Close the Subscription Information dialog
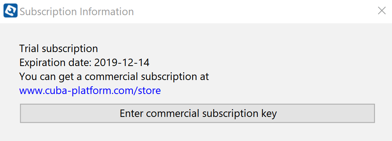The width and height of the screenshot is (392, 141). click(382, 11)
